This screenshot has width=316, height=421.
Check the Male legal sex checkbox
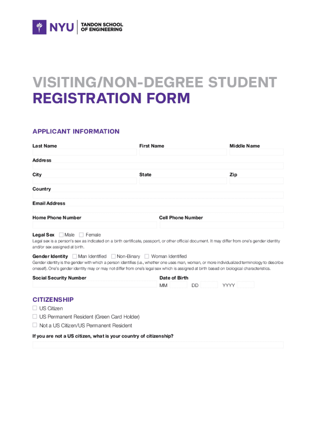click(61, 235)
